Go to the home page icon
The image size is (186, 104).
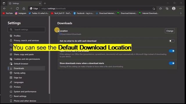24,8
